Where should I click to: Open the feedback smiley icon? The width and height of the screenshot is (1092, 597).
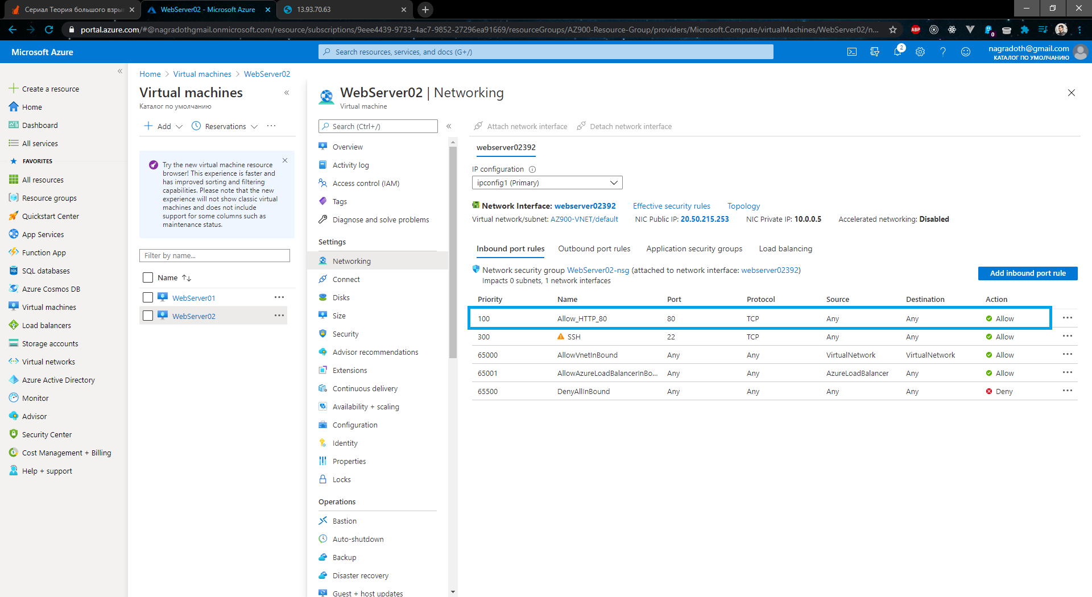(x=966, y=52)
